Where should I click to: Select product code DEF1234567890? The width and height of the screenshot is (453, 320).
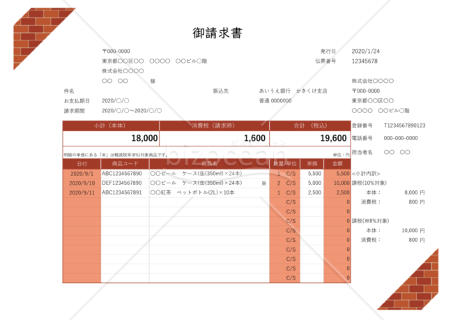click(x=122, y=183)
